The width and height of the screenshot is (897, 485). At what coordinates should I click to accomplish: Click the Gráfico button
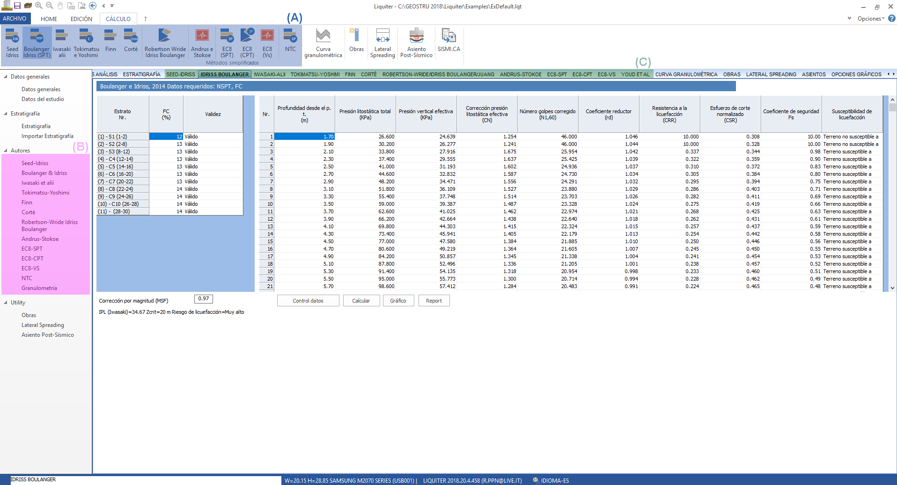398,301
